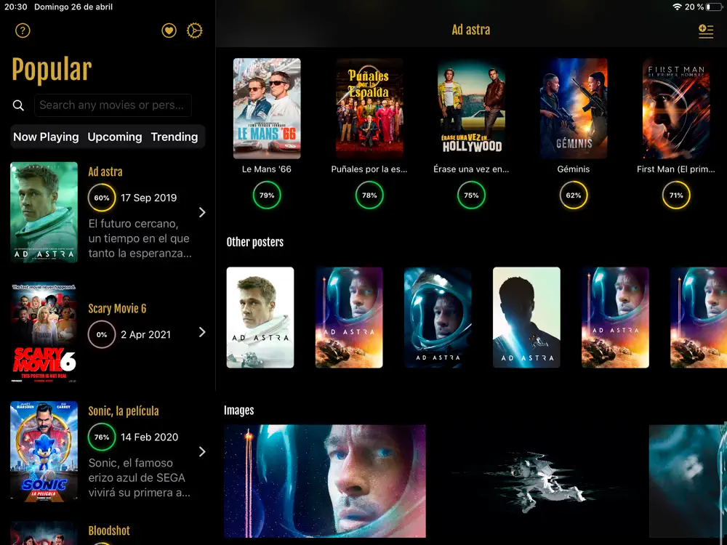Select white Ad Astra alternate poster
The height and width of the screenshot is (545, 727).
[260, 318]
